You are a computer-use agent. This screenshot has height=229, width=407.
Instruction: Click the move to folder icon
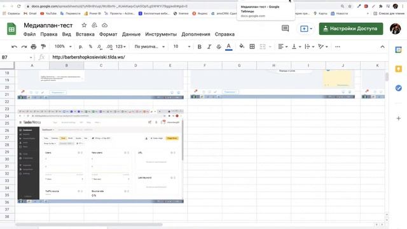pyautogui.click(x=94, y=25)
